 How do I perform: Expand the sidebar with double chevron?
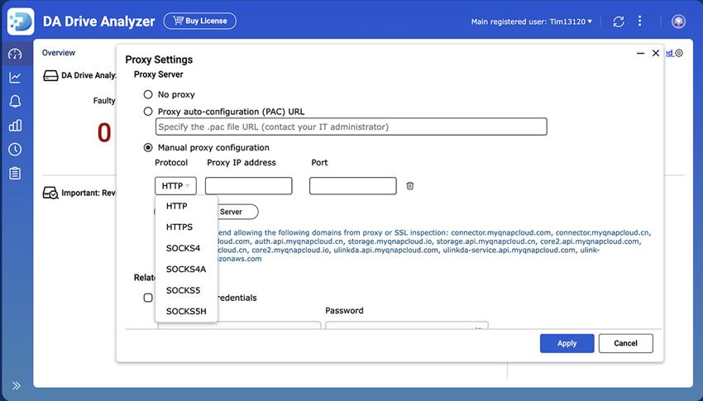(17, 385)
